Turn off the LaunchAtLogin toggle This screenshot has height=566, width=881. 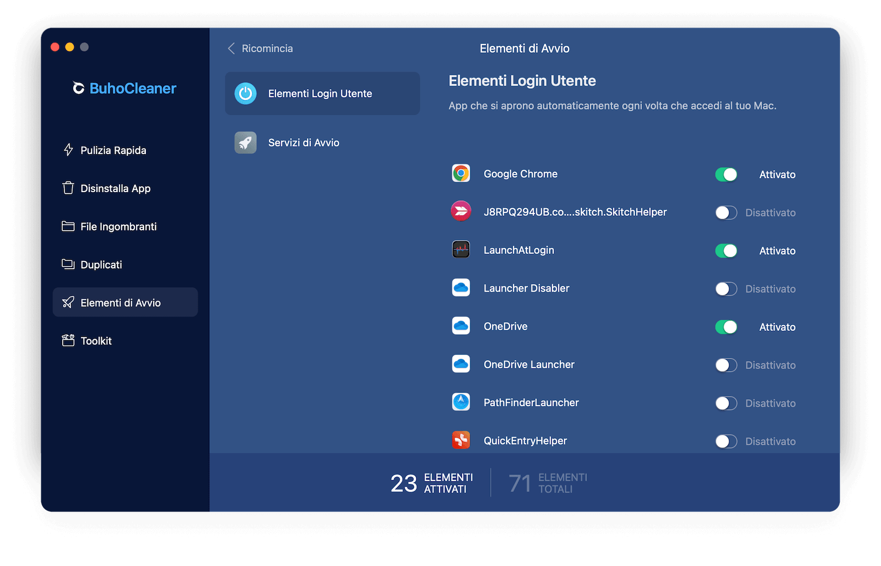(726, 251)
